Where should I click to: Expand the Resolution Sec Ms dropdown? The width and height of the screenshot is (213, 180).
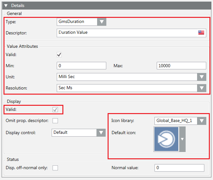[202, 88]
